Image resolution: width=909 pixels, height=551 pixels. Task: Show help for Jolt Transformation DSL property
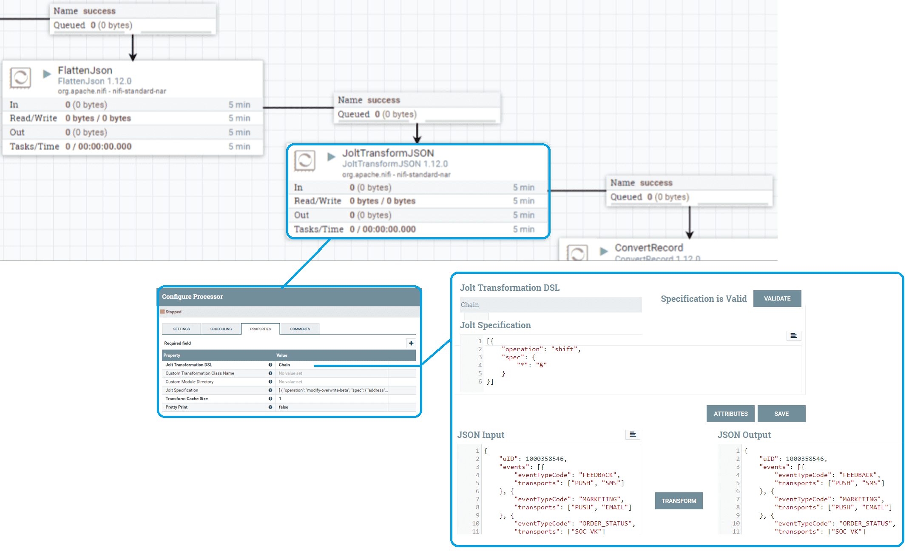click(x=270, y=365)
